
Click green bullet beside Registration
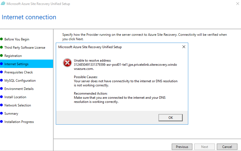point(1,55)
